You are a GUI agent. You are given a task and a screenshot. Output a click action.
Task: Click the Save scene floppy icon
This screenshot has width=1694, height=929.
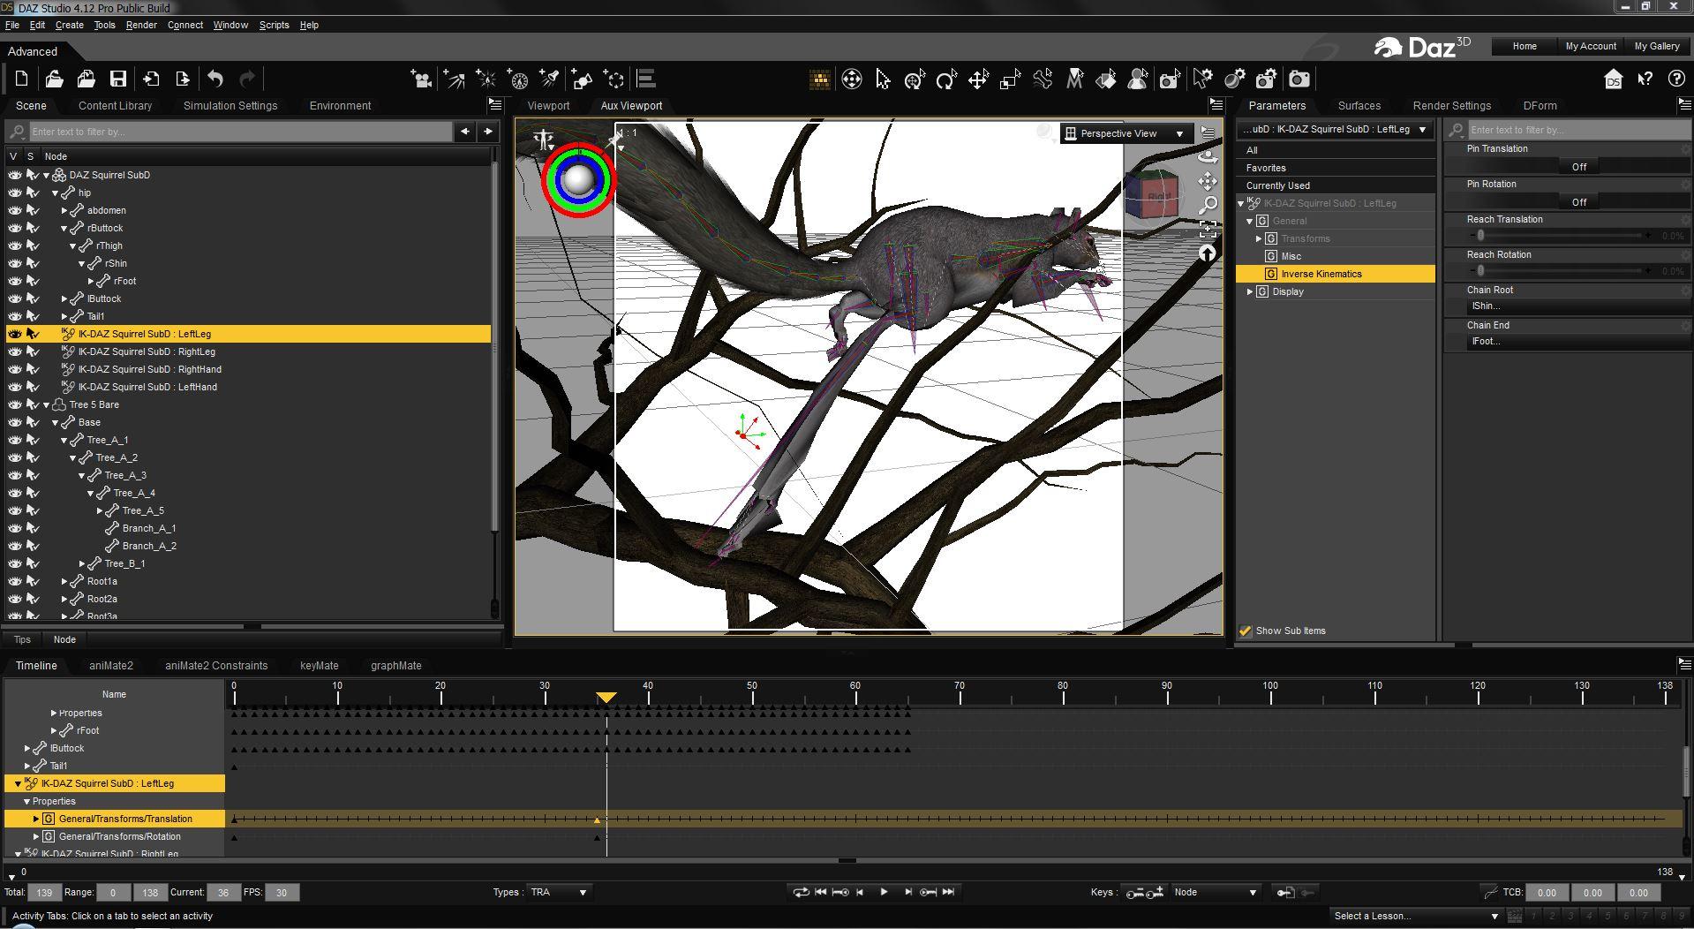[117, 79]
